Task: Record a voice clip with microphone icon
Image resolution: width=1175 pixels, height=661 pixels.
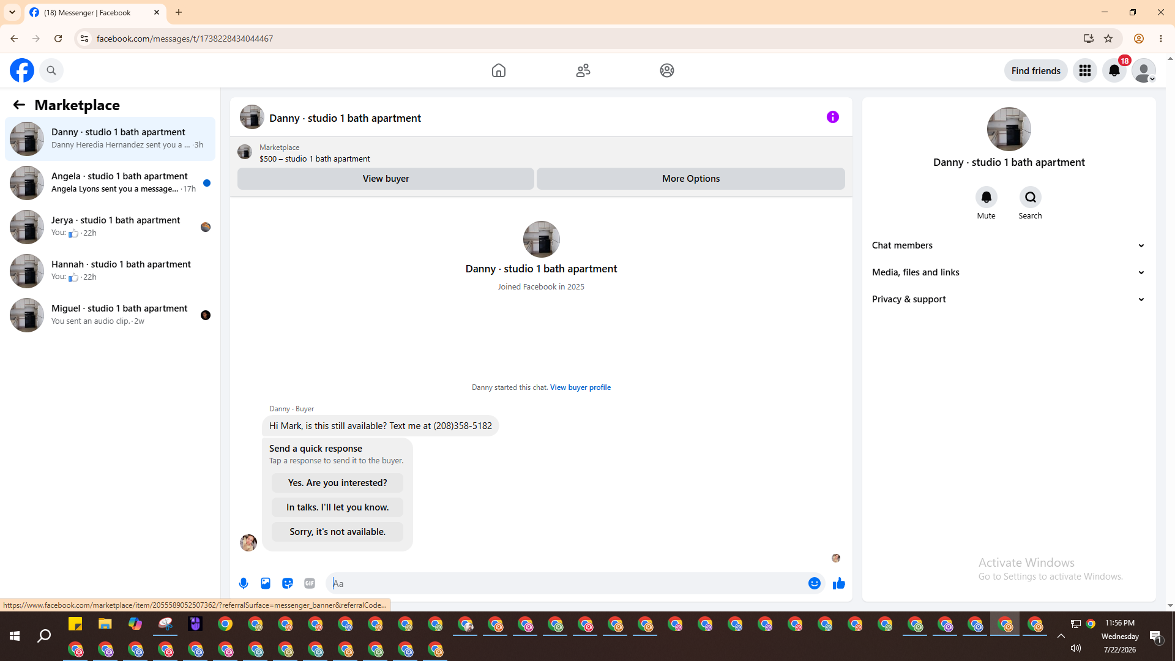Action: (244, 583)
